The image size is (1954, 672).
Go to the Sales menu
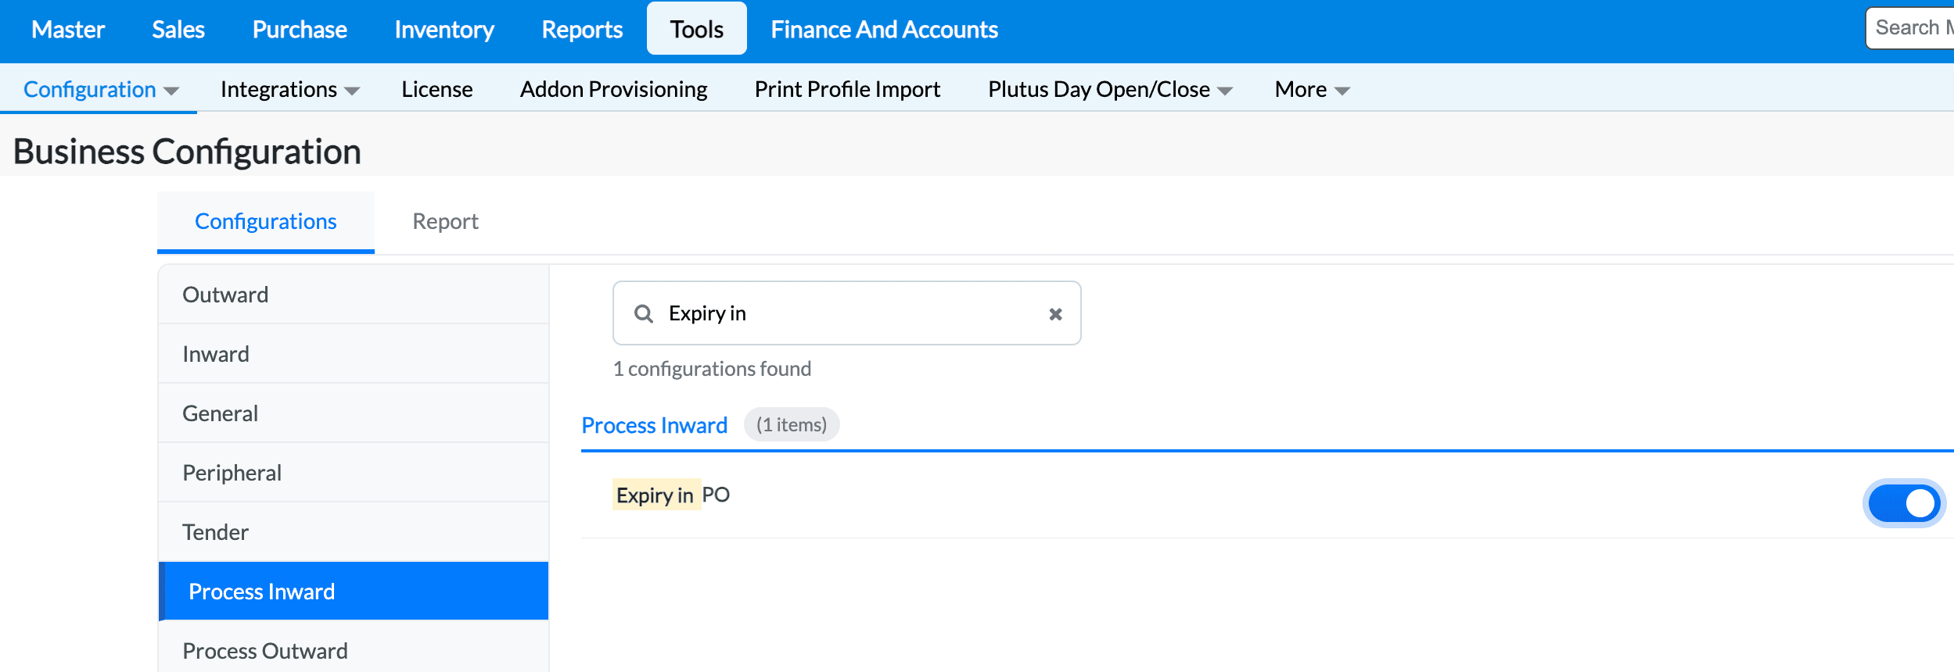178,30
